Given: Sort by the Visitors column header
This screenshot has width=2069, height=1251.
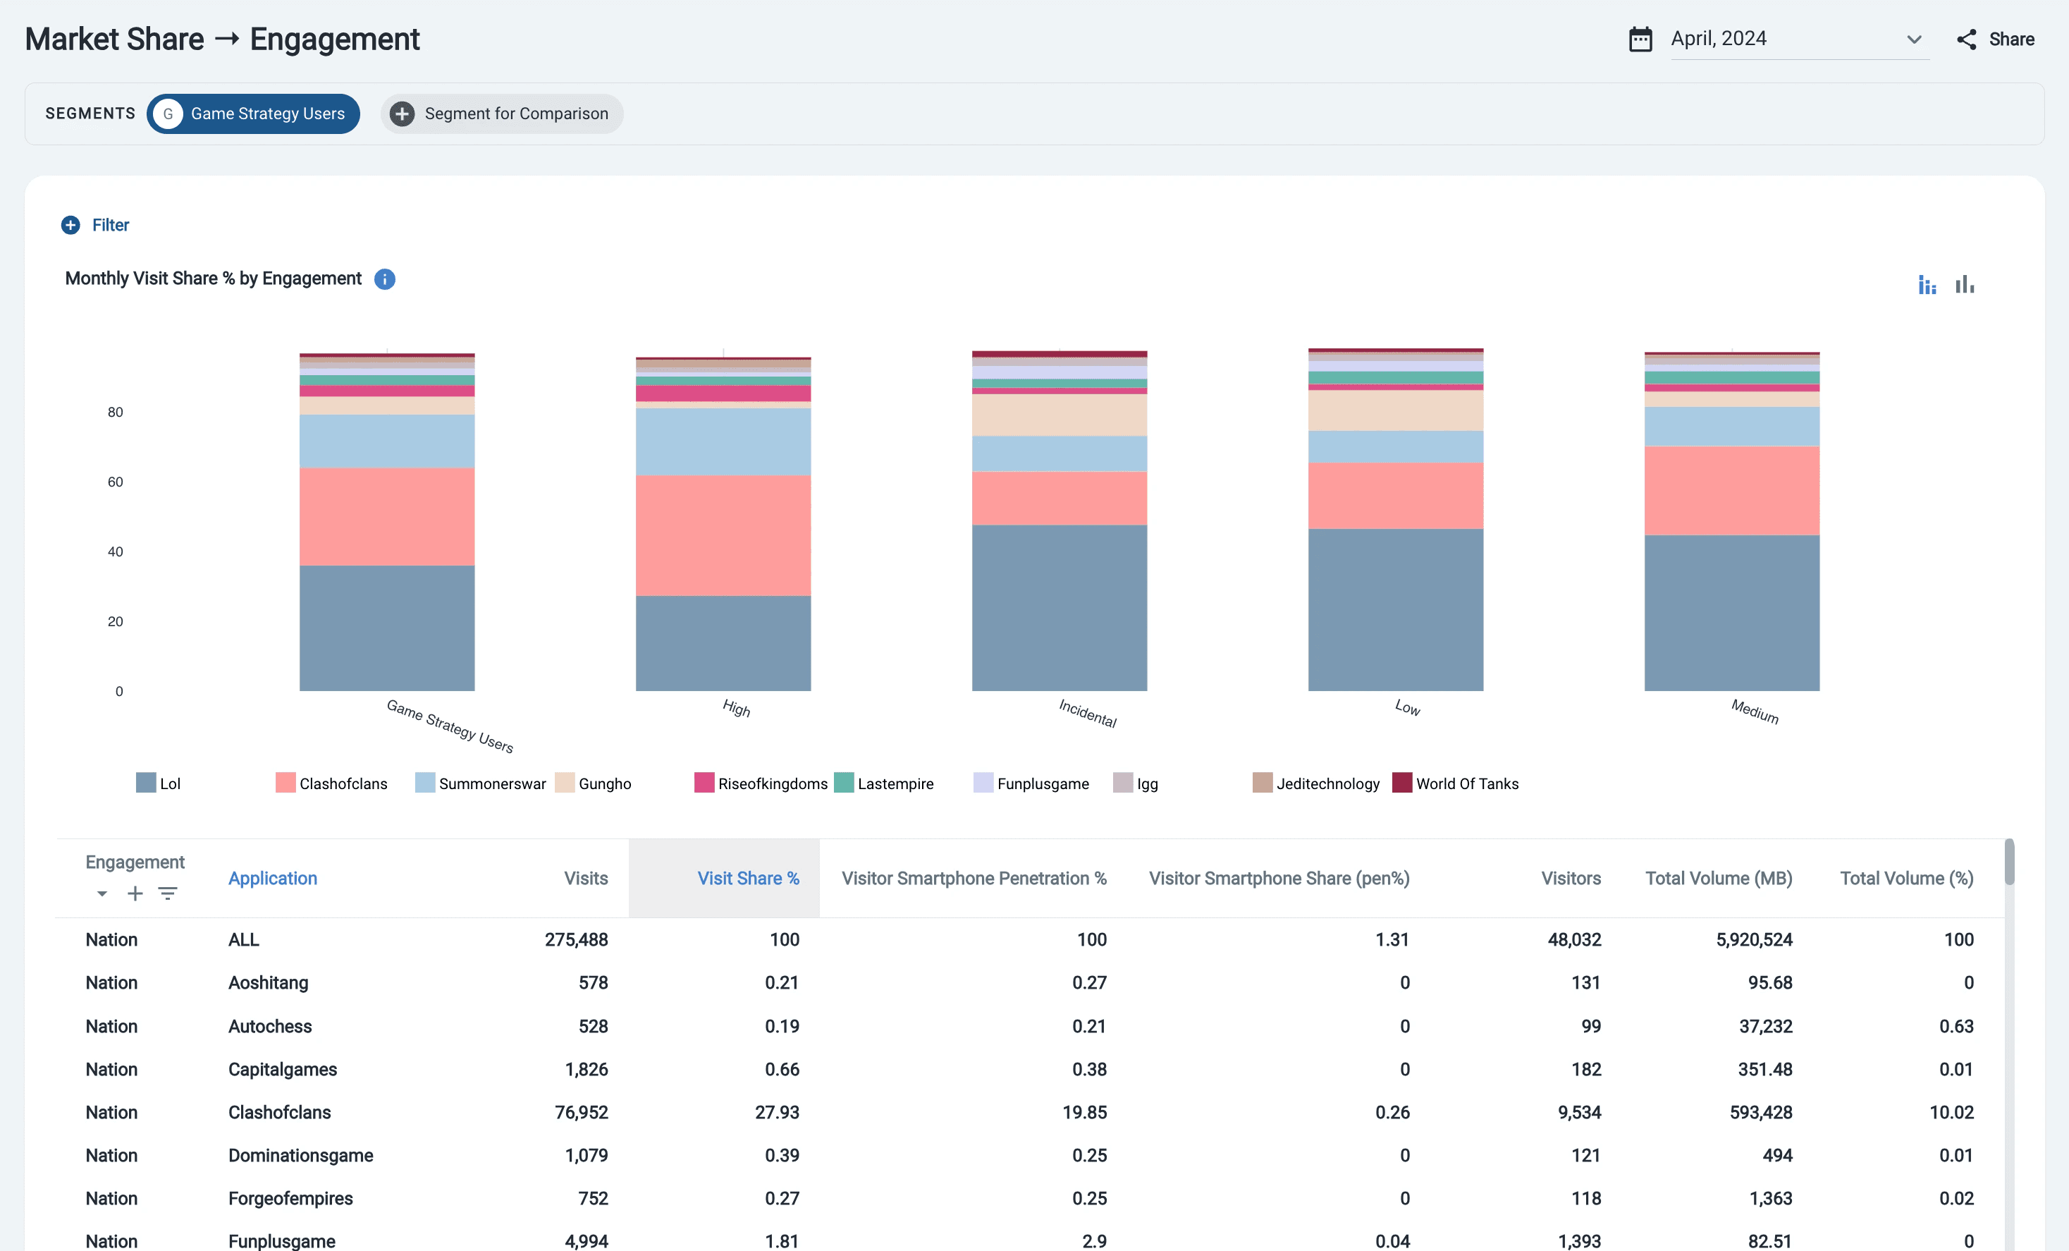Looking at the screenshot, I should 1571,878.
